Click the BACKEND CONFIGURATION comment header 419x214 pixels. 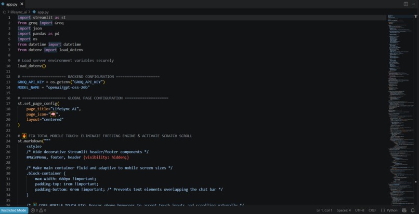tap(88, 77)
